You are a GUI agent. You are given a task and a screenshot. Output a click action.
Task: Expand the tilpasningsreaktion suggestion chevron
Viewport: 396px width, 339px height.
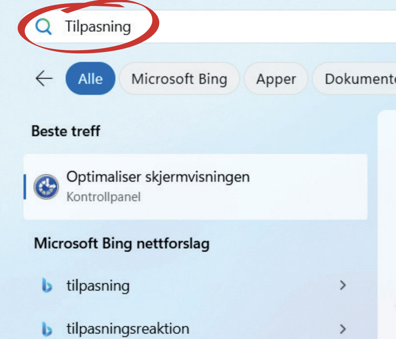pos(343,329)
